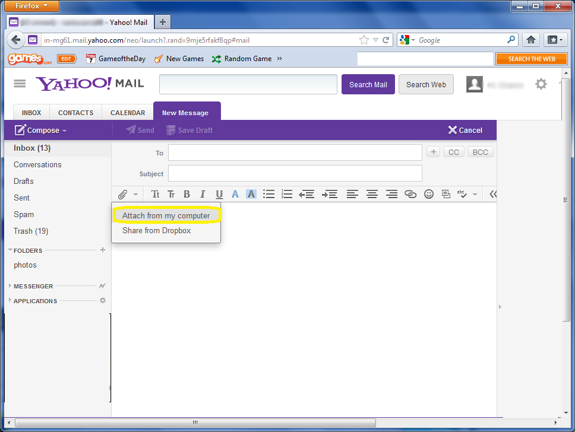Click the paperclip attach icon

point(122,194)
